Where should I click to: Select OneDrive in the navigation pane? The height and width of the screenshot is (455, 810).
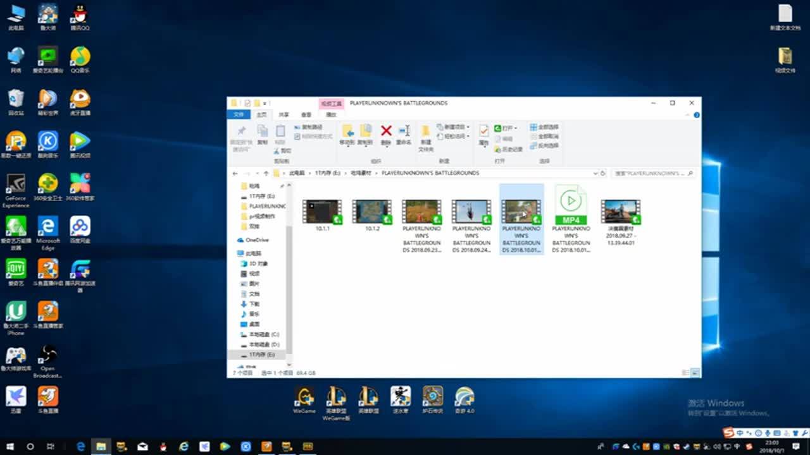click(x=256, y=240)
